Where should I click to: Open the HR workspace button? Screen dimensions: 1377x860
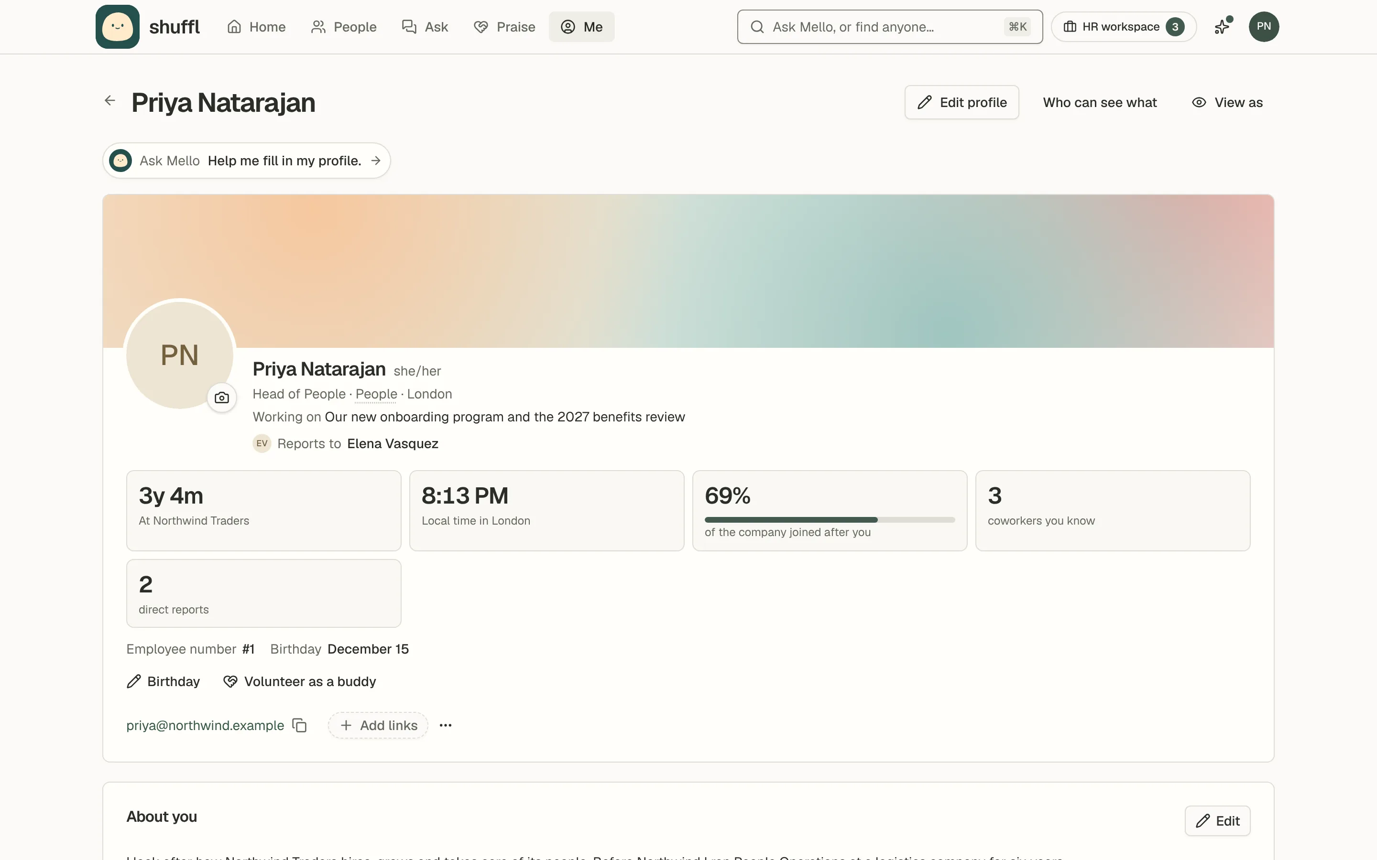click(1123, 27)
